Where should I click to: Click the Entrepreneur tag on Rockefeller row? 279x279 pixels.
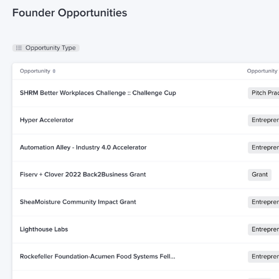click(263, 257)
